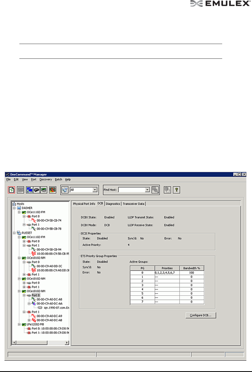Image resolution: width=252 pixels, height=372 pixels.
Task: Click the red iSCSI icon beside 00-00-C9-A0-DC-AB
Action: pos(34,320)
